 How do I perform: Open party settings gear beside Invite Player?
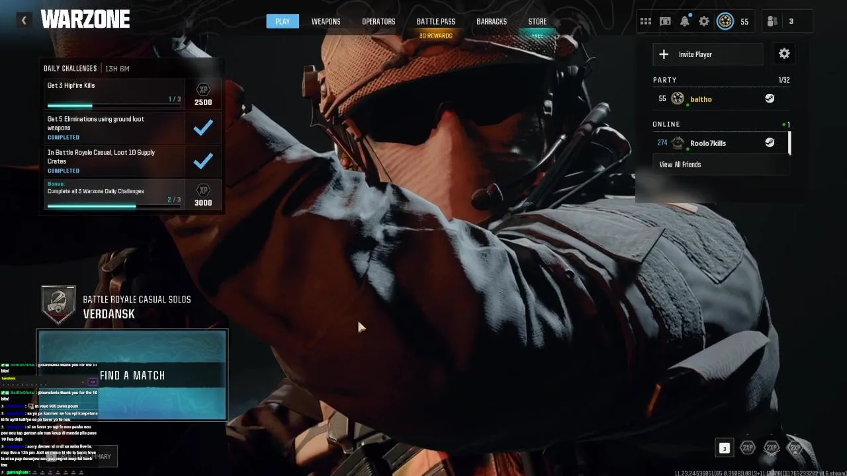pos(784,54)
